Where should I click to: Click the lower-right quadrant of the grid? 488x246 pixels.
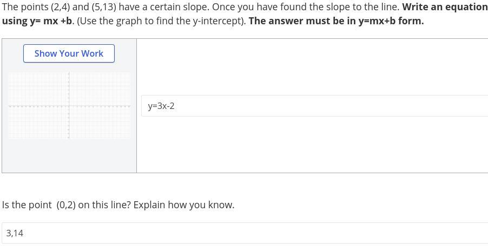tap(100, 123)
